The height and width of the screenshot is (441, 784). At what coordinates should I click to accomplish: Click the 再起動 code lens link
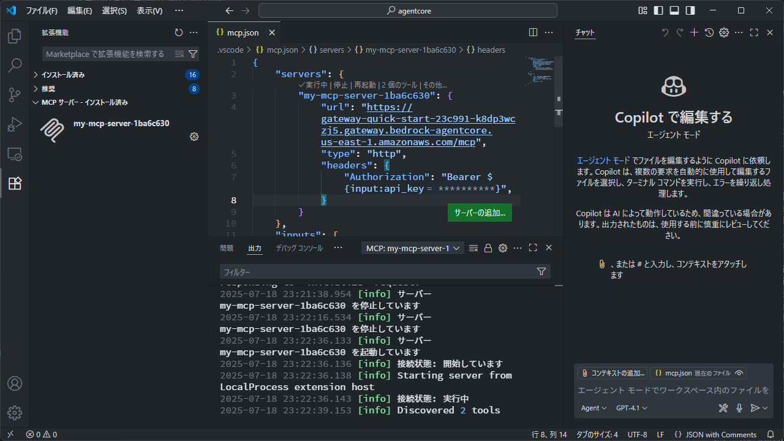tap(366, 85)
